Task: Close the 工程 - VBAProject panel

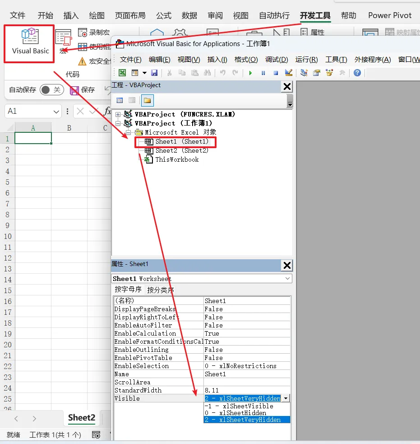Action: click(x=287, y=86)
